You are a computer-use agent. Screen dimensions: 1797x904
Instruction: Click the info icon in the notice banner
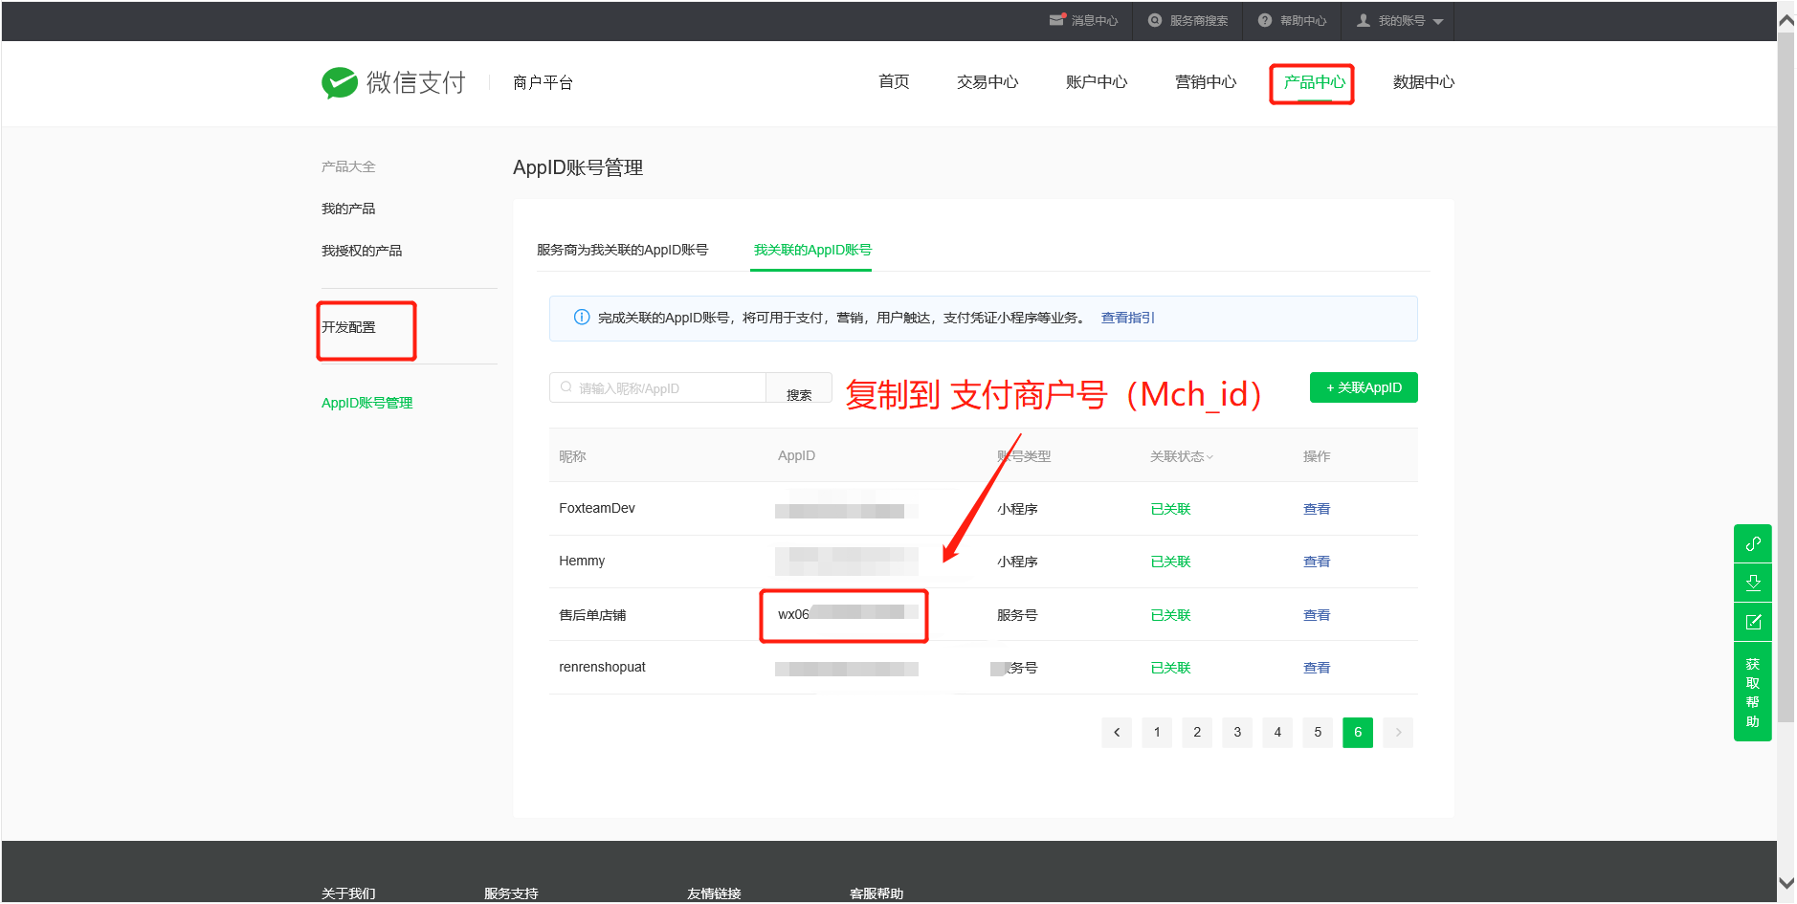click(581, 318)
